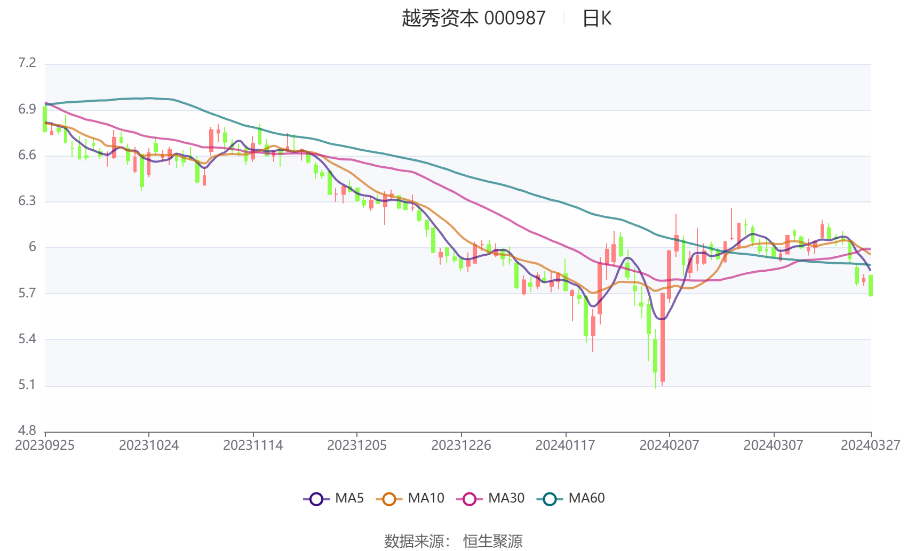The height and width of the screenshot is (551, 907).
Task: Click the 20231024 date axis label
Action: (x=149, y=445)
